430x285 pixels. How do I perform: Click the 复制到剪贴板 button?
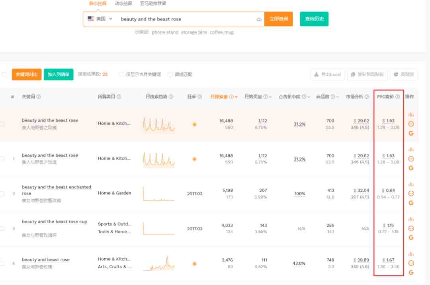click(367, 75)
